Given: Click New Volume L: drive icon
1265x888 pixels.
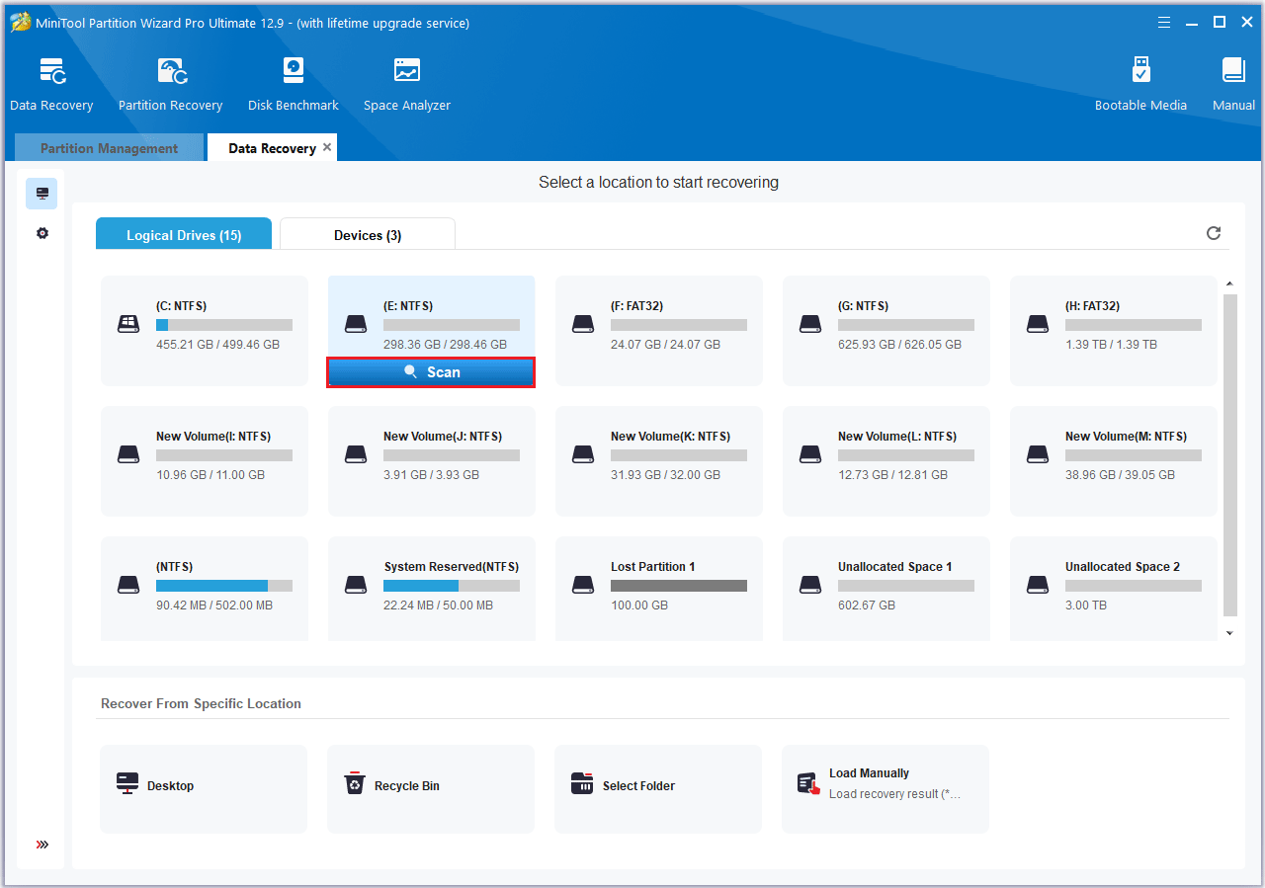Looking at the screenshot, I should click(x=810, y=454).
